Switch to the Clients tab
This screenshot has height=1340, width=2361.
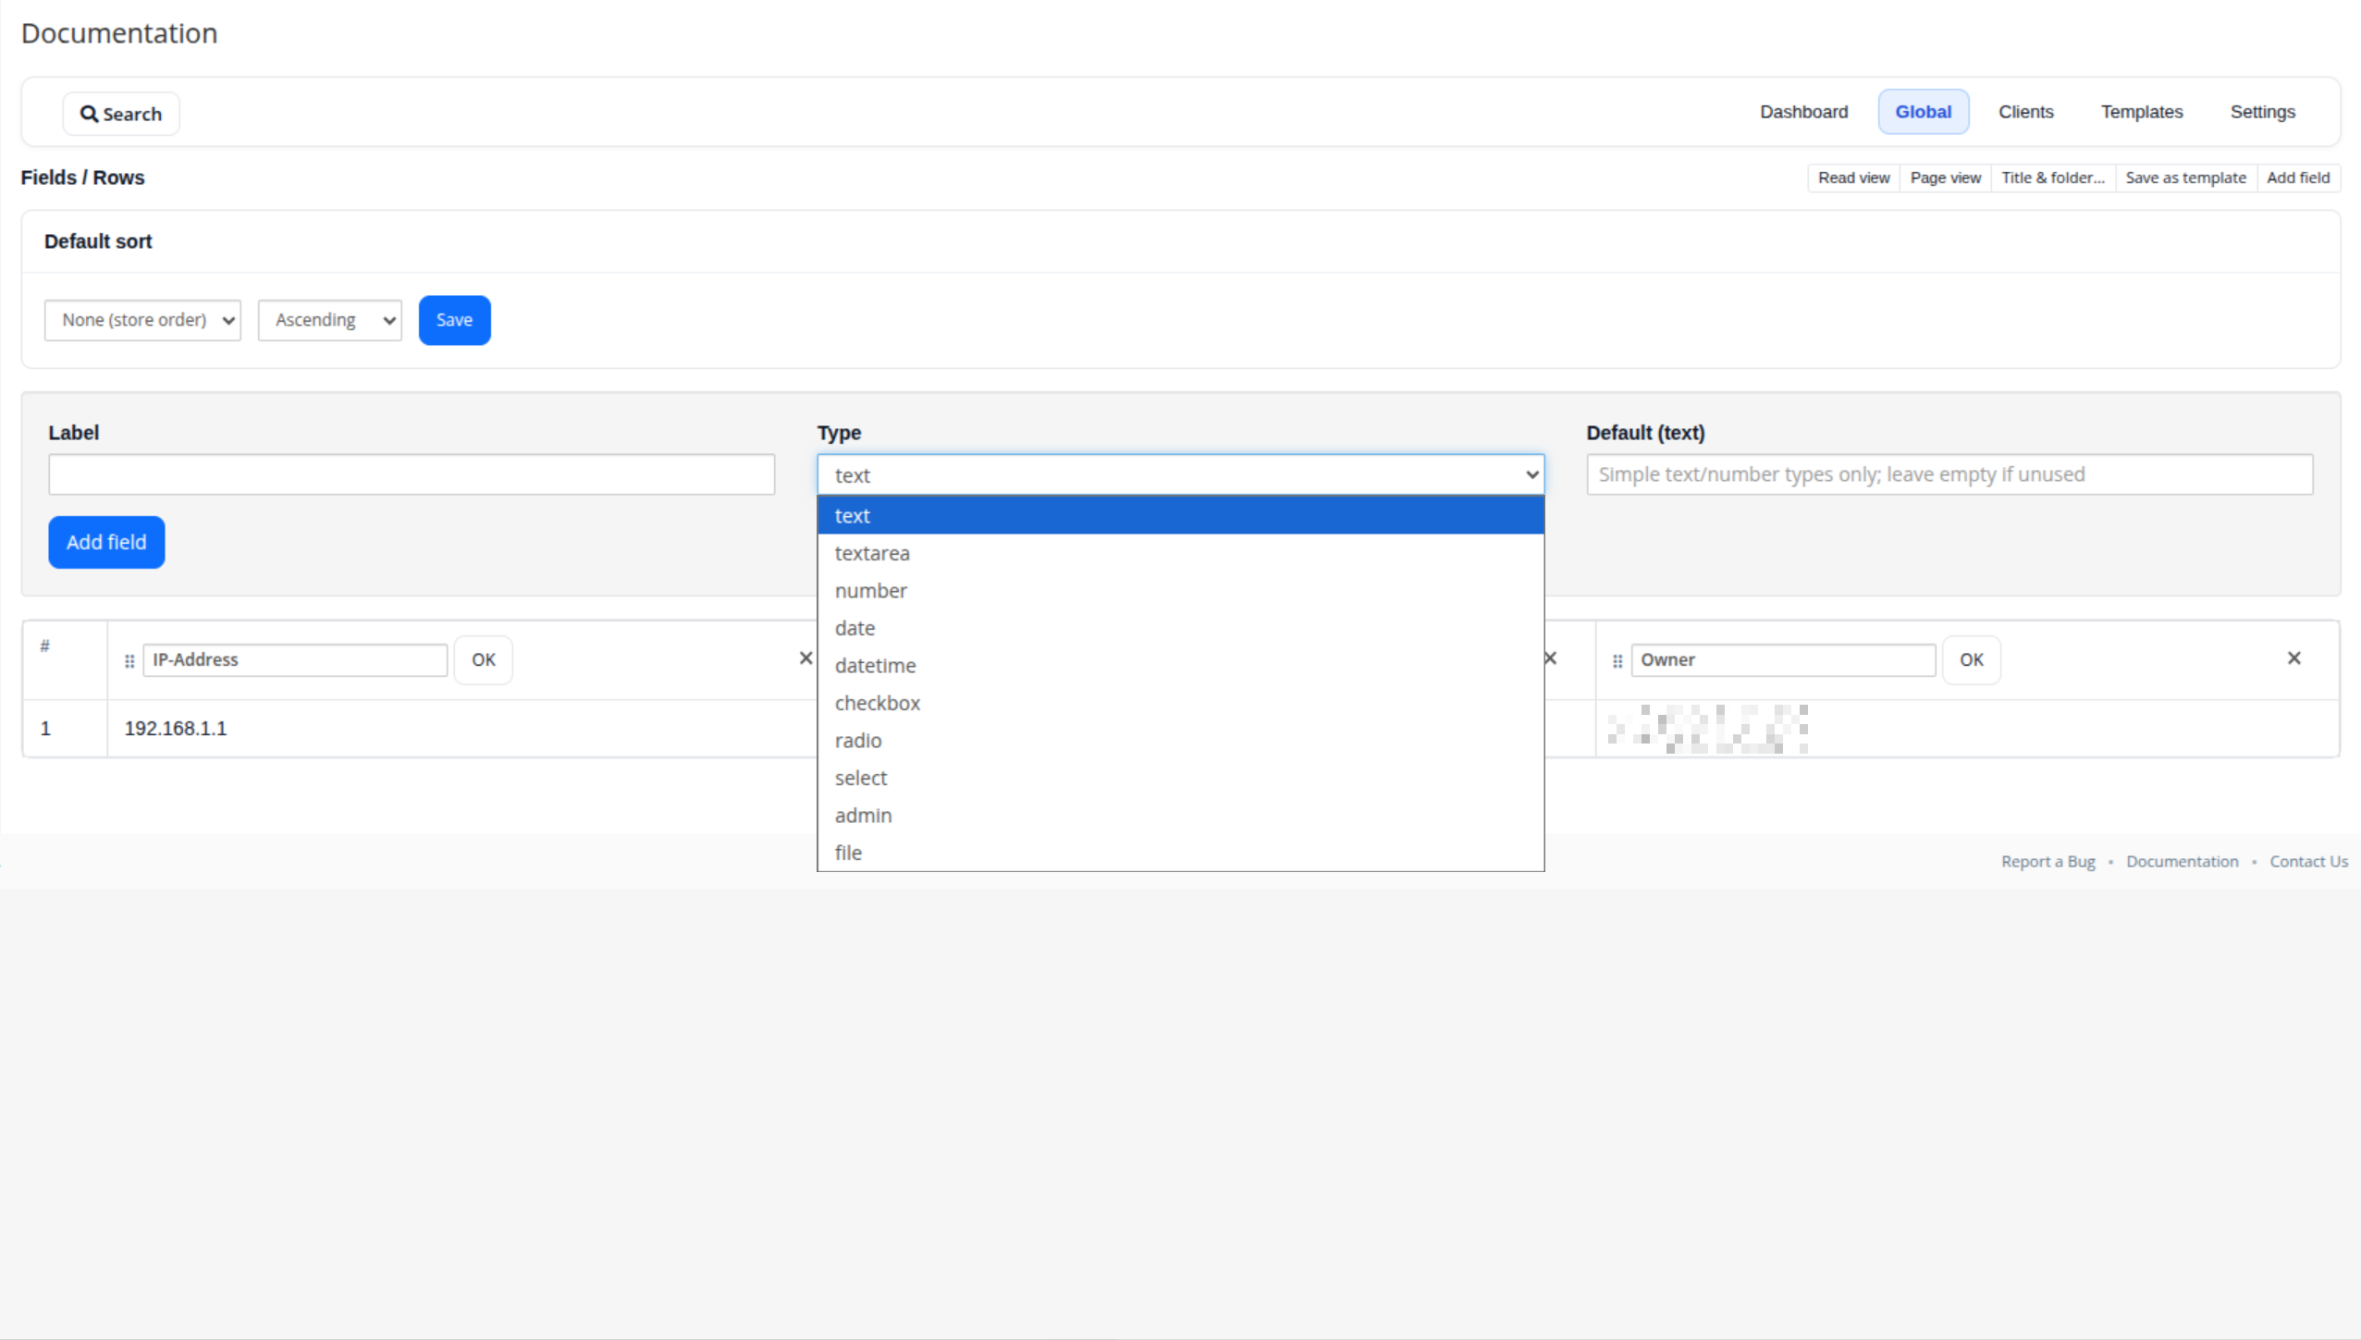[2025, 112]
